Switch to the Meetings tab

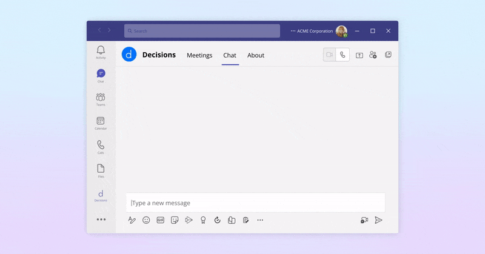click(199, 55)
